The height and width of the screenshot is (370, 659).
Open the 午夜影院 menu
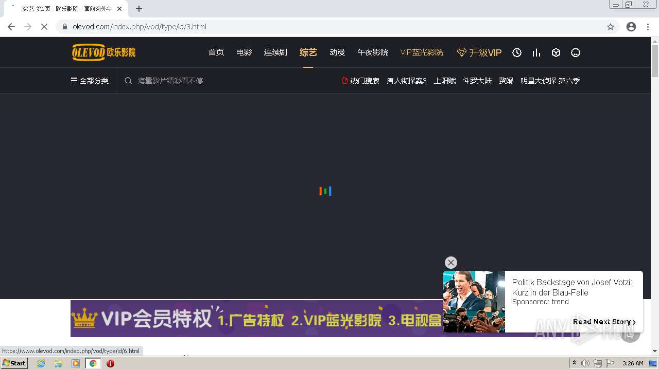pos(373,52)
